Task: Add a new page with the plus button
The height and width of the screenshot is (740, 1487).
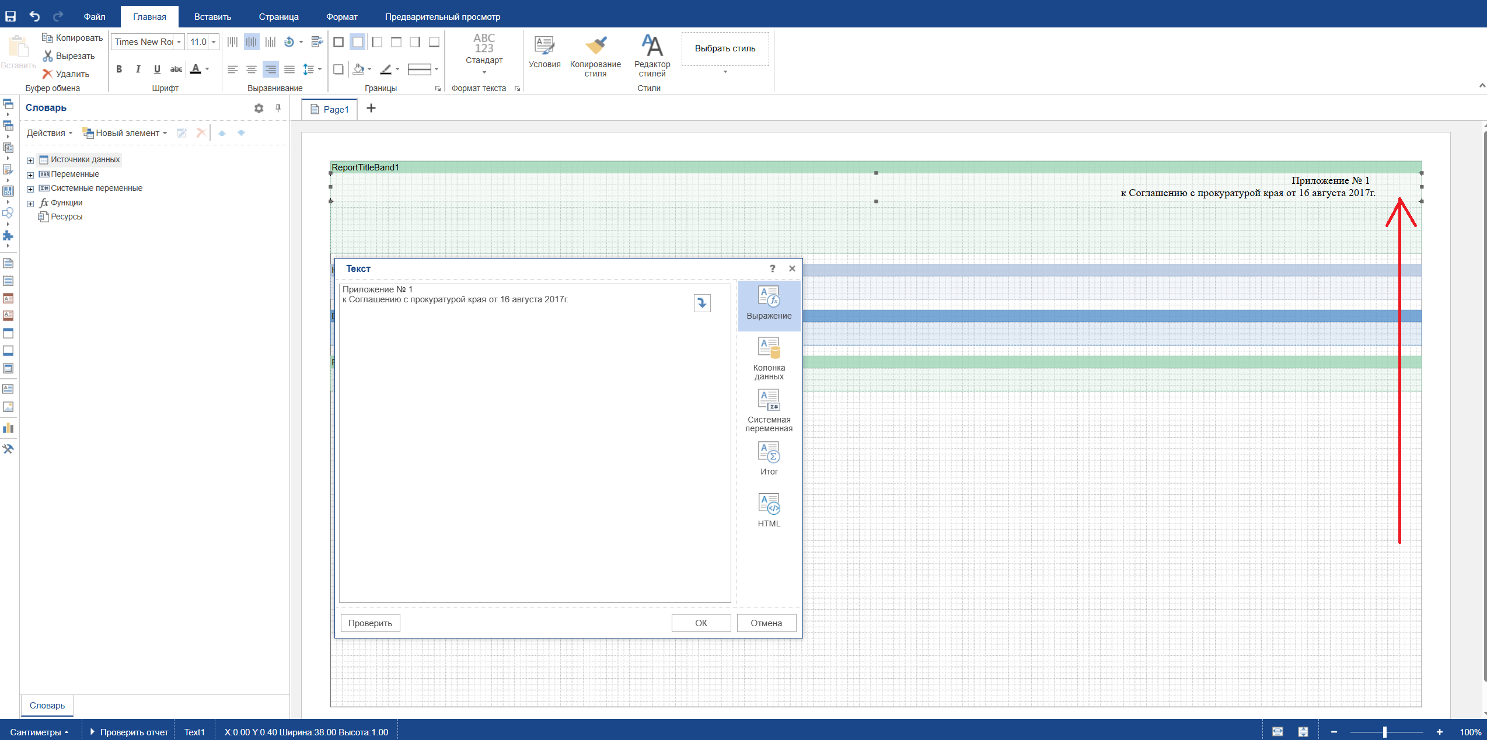Action: (371, 109)
